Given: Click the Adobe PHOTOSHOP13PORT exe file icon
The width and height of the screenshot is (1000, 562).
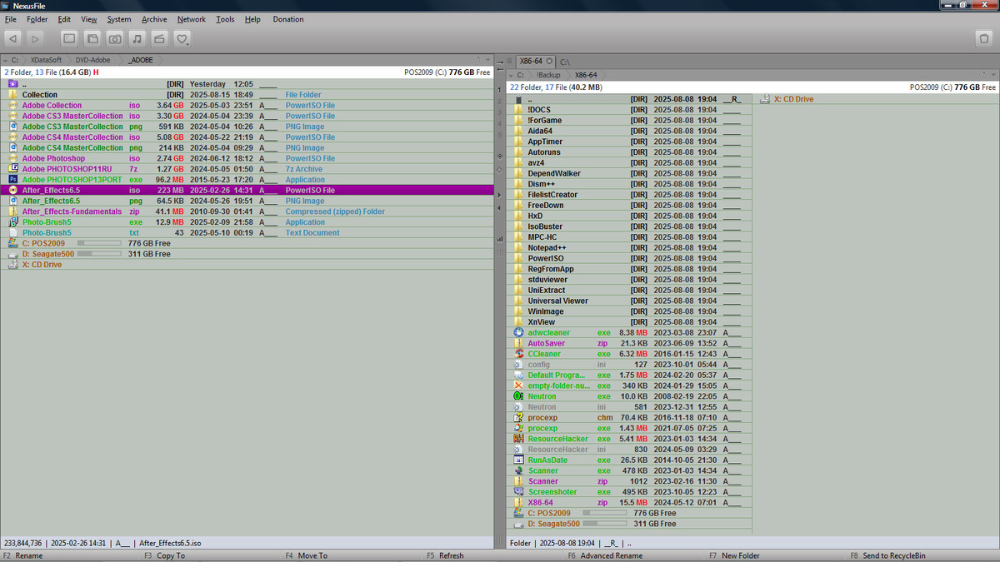Looking at the screenshot, I should [x=13, y=180].
